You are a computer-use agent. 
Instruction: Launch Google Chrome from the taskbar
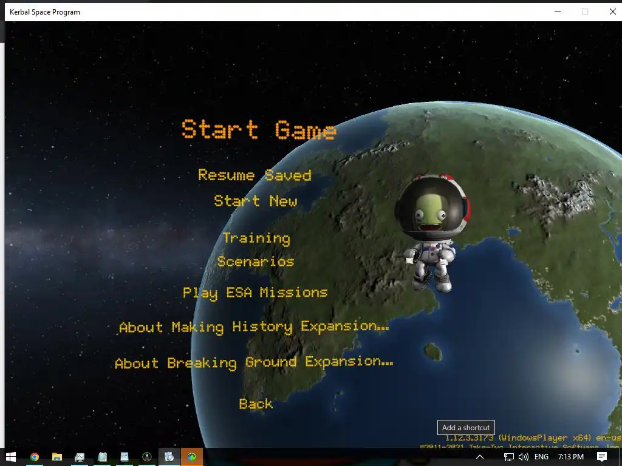(x=35, y=457)
